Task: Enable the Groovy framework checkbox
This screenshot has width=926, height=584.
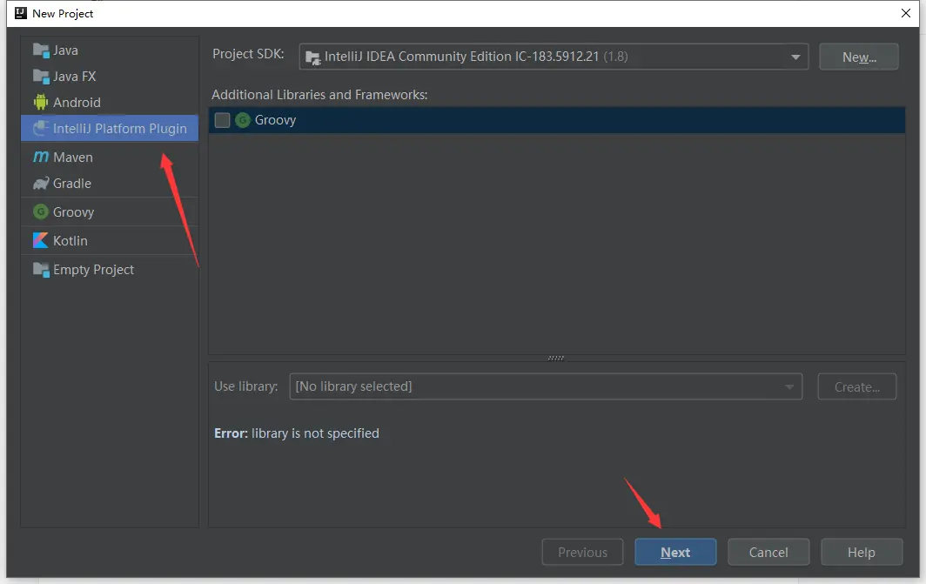Action: [222, 120]
